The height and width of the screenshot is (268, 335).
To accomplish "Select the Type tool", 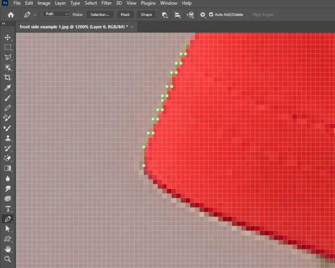I will 8,209.
